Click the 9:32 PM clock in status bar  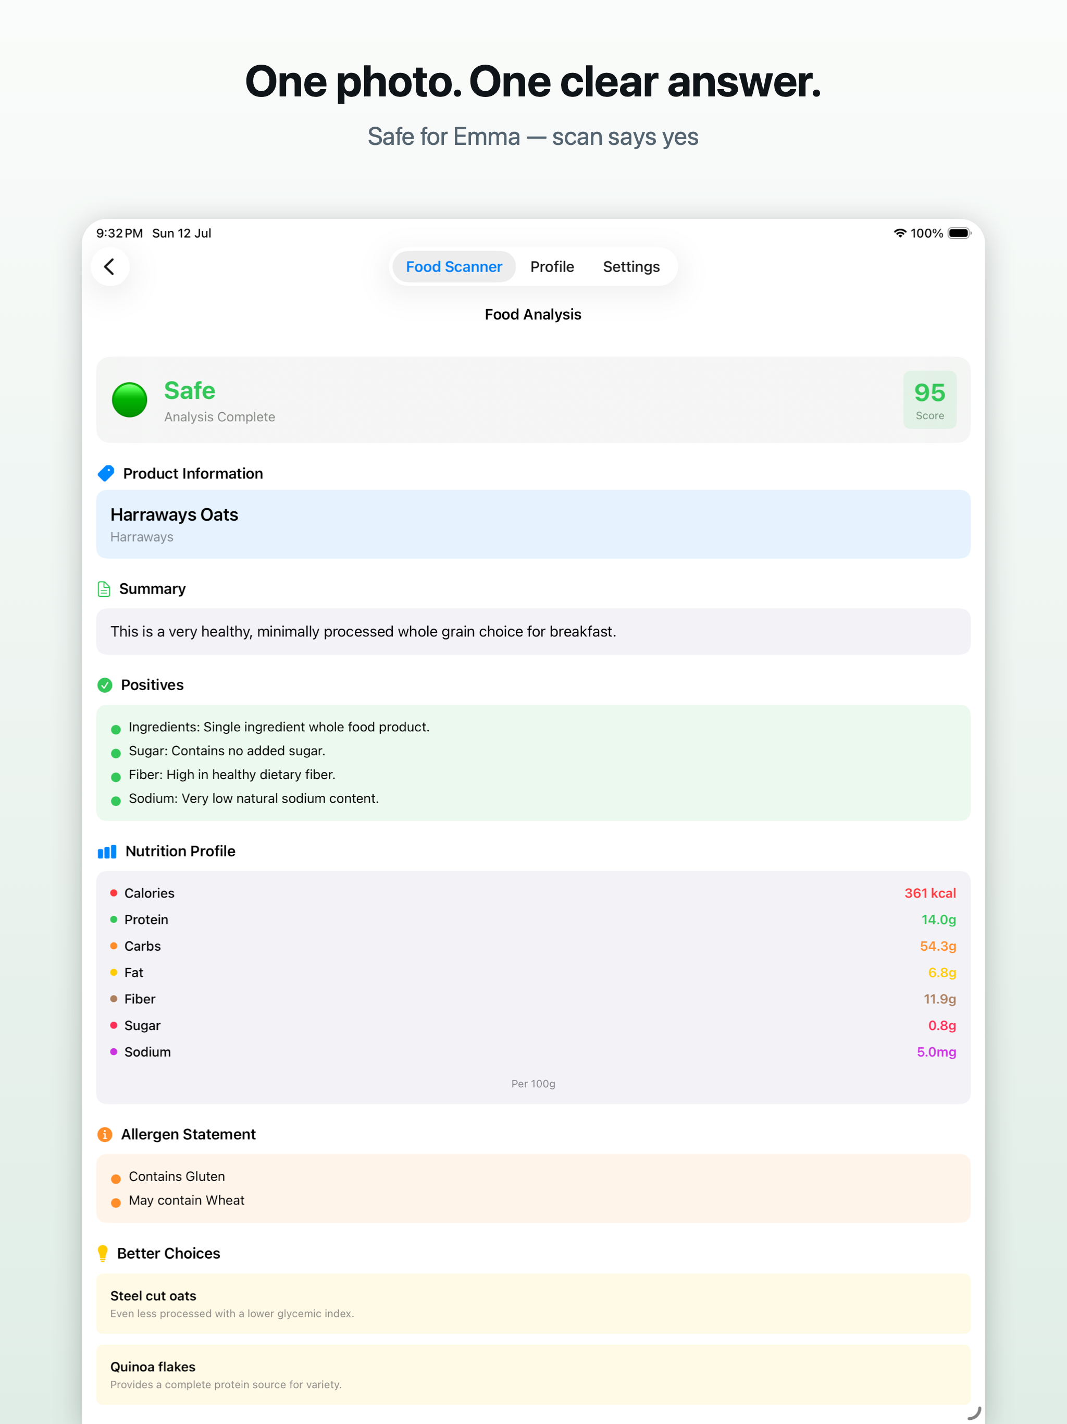tap(120, 233)
